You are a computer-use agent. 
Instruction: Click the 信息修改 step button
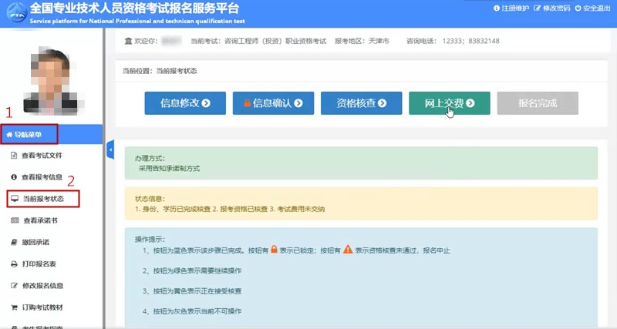tap(185, 103)
